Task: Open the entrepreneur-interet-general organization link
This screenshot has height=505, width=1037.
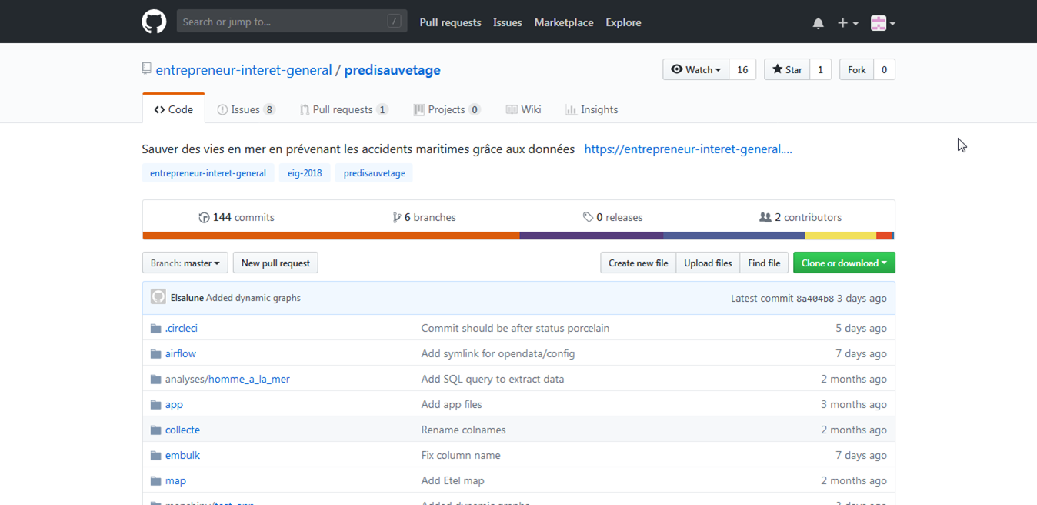Action: click(244, 70)
